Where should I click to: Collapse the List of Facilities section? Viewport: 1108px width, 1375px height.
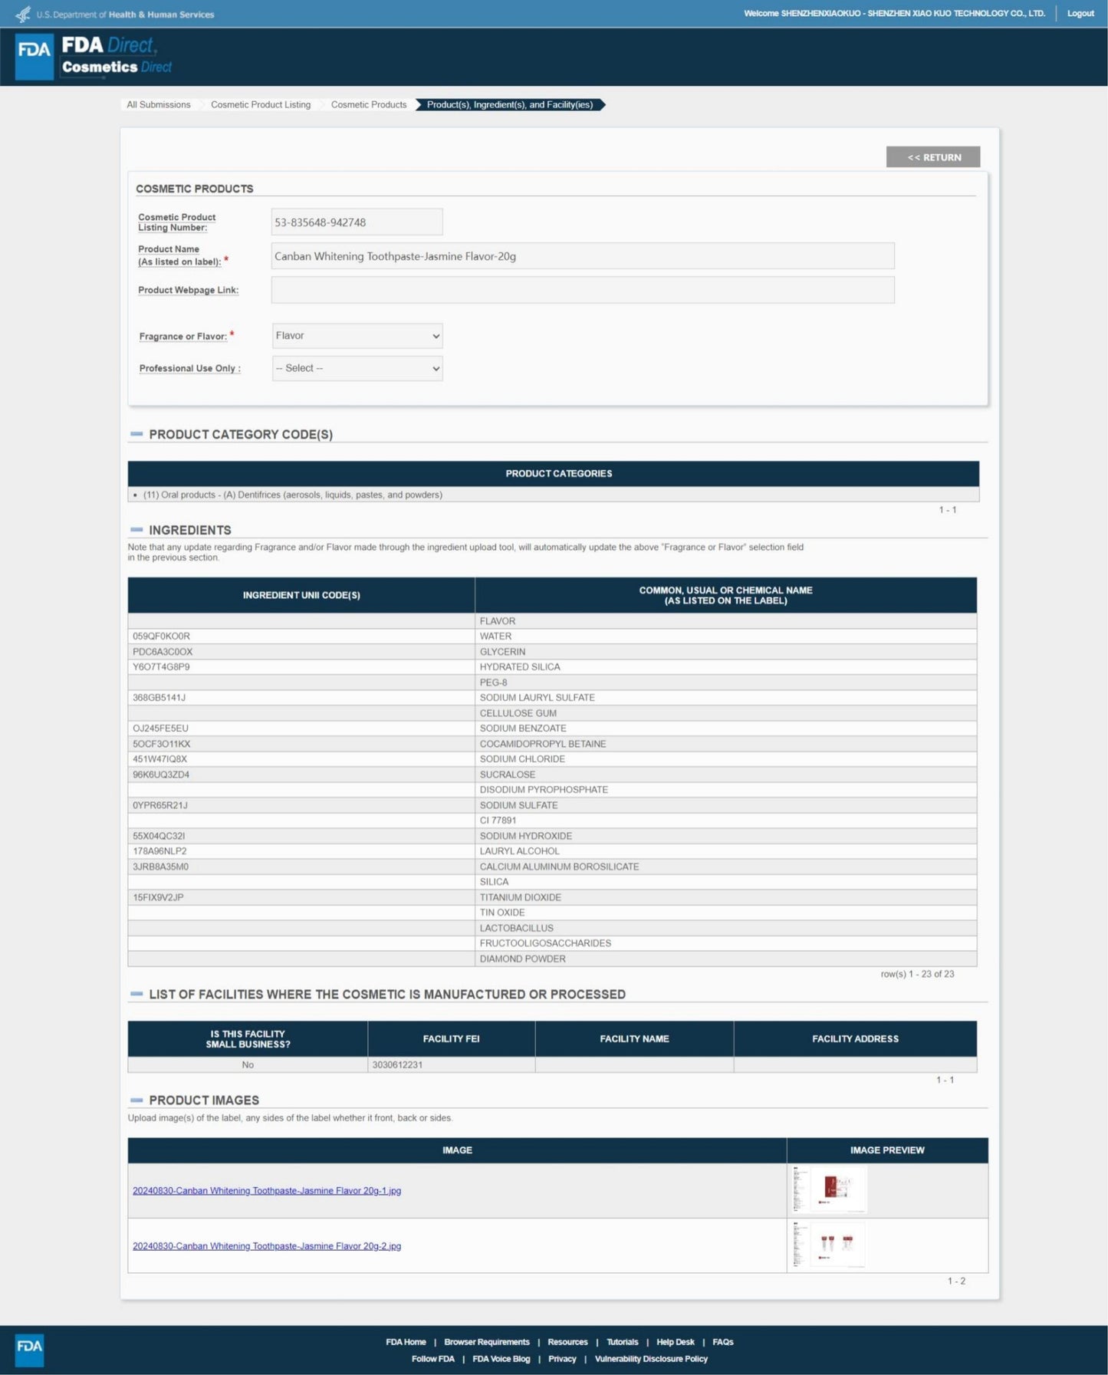[x=136, y=994]
